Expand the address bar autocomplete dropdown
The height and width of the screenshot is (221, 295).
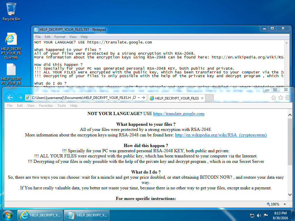[139, 98]
